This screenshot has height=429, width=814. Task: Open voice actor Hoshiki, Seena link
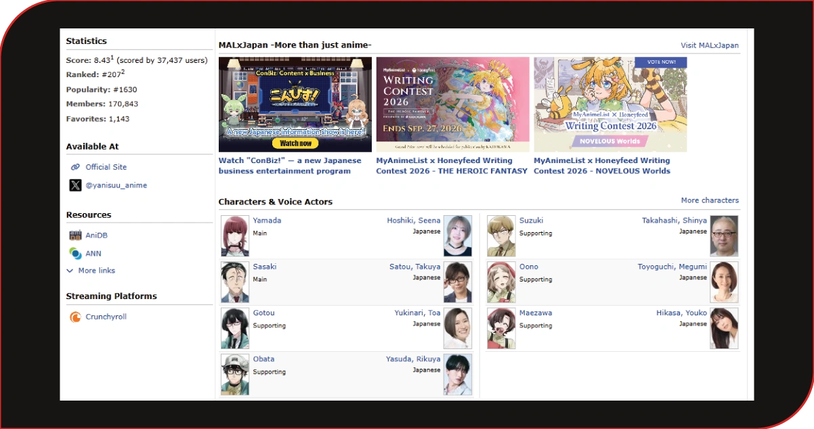coord(414,221)
